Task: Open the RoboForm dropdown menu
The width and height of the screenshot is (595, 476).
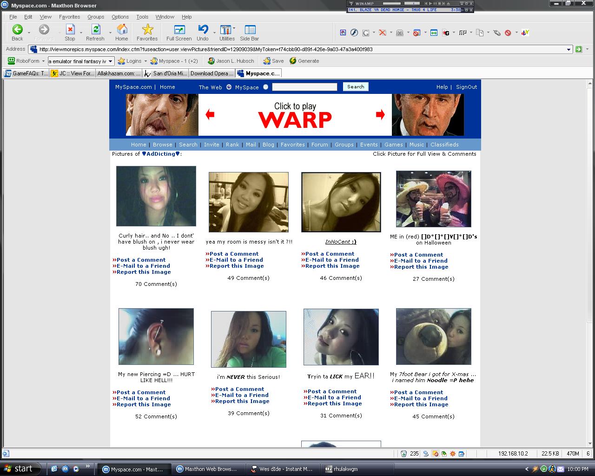Action: (43, 61)
